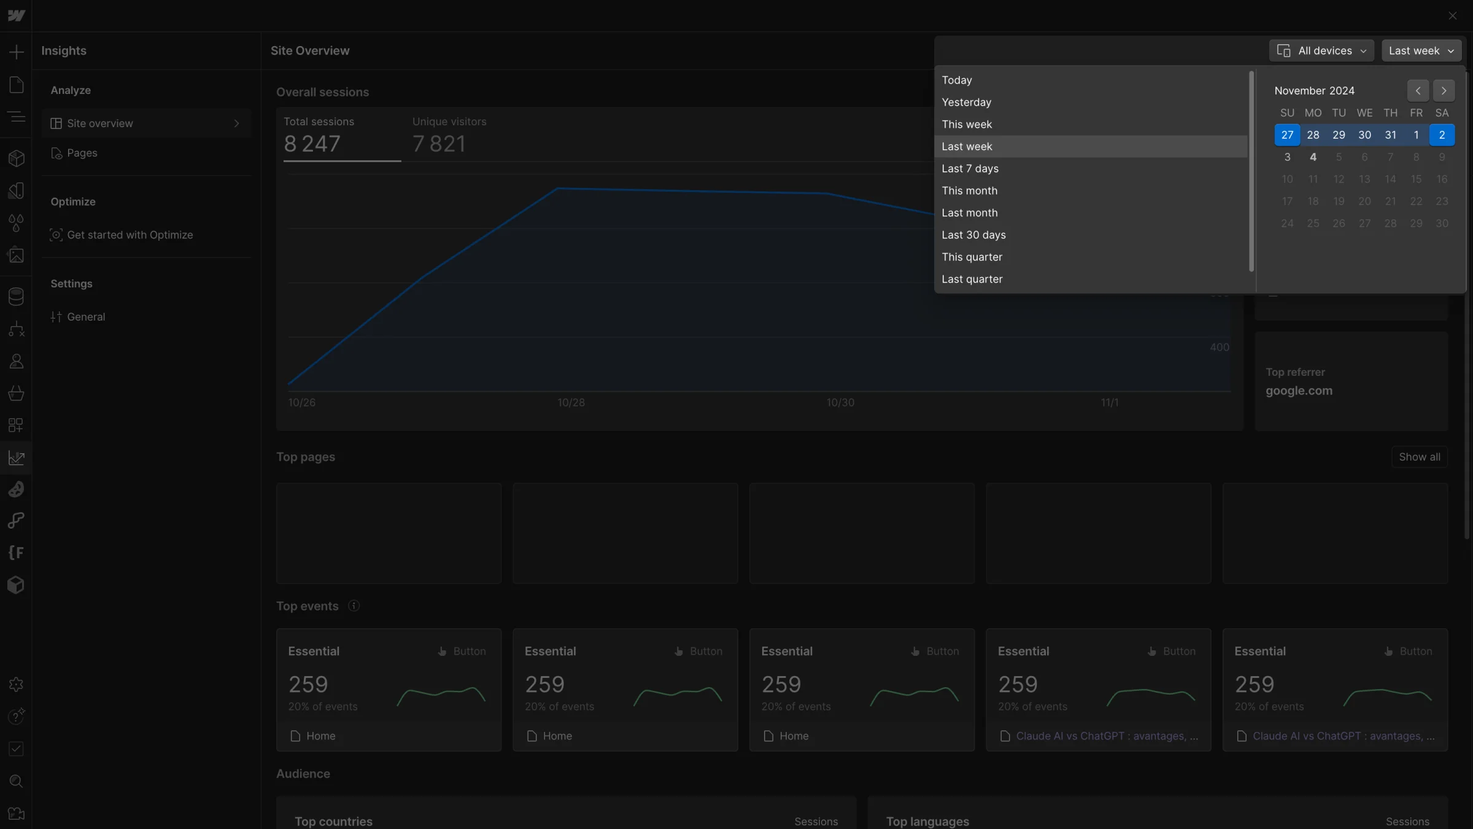Switch to the Total sessions tab
The height and width of the screenshot is (829, 1473).
pos(342,135)
